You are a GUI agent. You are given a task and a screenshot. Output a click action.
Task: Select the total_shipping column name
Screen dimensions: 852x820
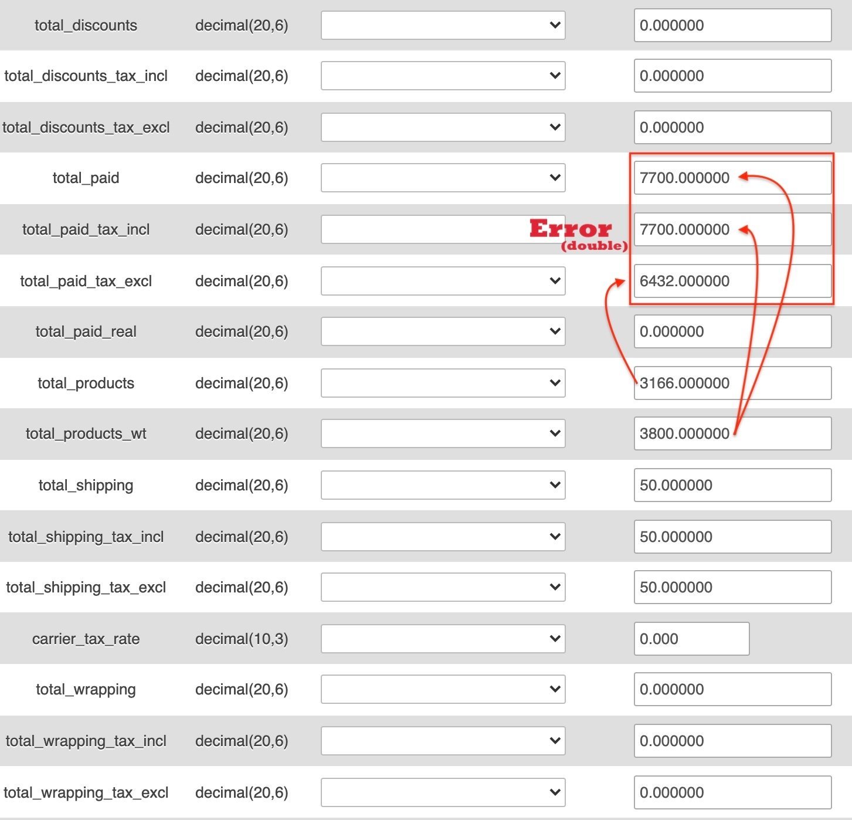tap(86, 485)
